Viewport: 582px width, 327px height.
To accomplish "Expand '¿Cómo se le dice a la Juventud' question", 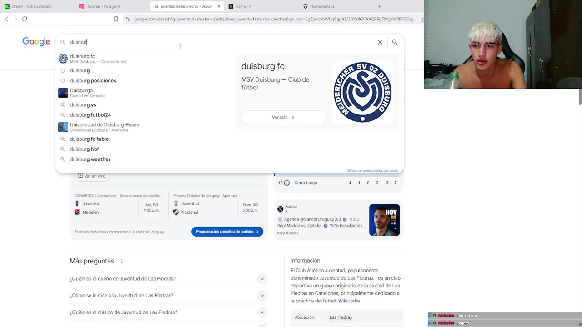I will click(168, 295).
